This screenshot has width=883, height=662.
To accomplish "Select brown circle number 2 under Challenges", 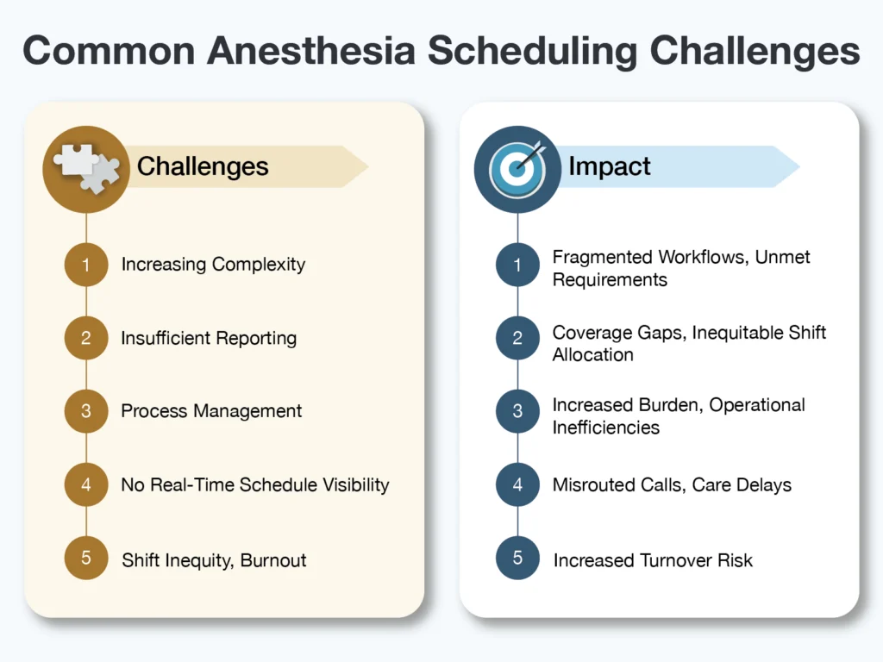I will (86, 338).
